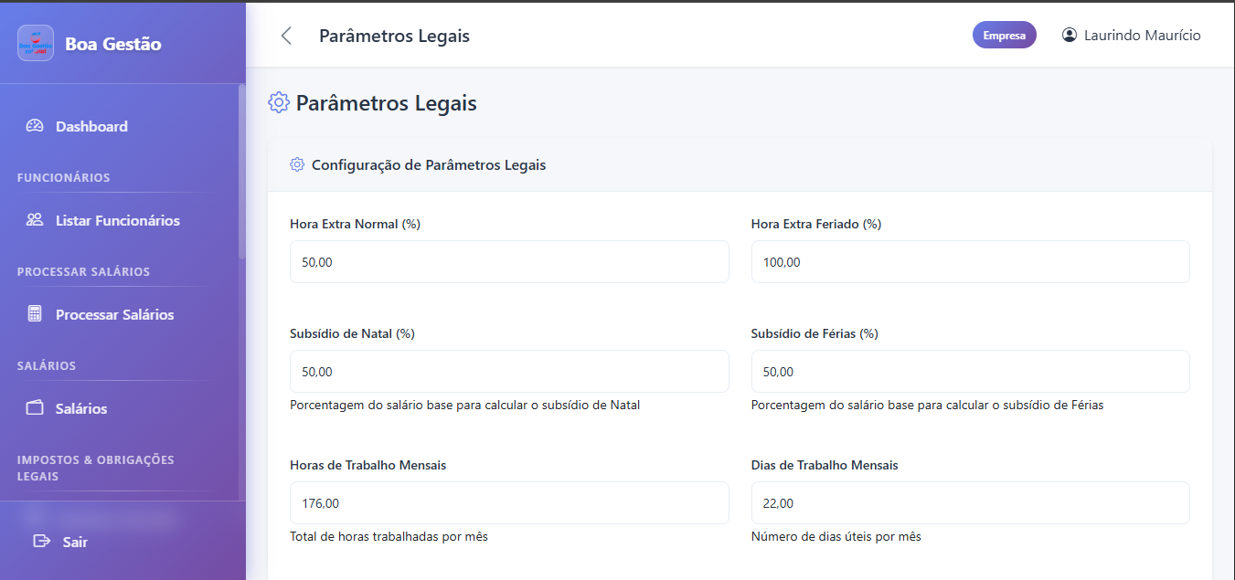This screenshot has width=1235, height=580.
Task: Click the gear icon beside page title
Action: pyautogui.click(x=279, y=102)
